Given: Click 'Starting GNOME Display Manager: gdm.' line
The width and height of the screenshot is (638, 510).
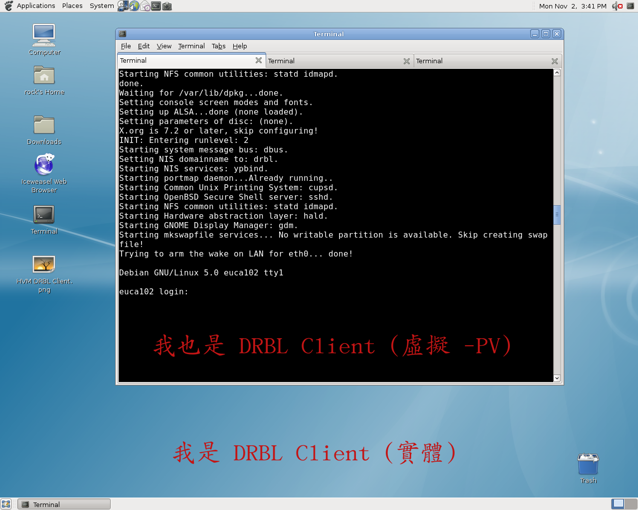Looking at the screenshot, I should click(x=209, y=226).
